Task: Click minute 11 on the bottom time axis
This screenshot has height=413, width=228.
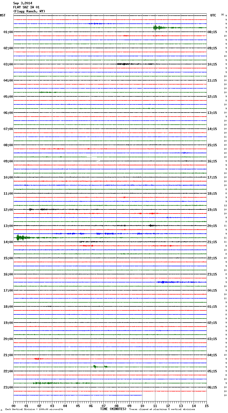Action: 155,406
